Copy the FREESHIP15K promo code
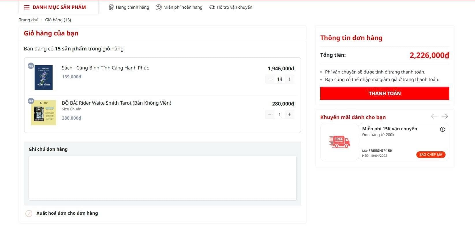The image size is (475, 228). [x=431, y=154]
